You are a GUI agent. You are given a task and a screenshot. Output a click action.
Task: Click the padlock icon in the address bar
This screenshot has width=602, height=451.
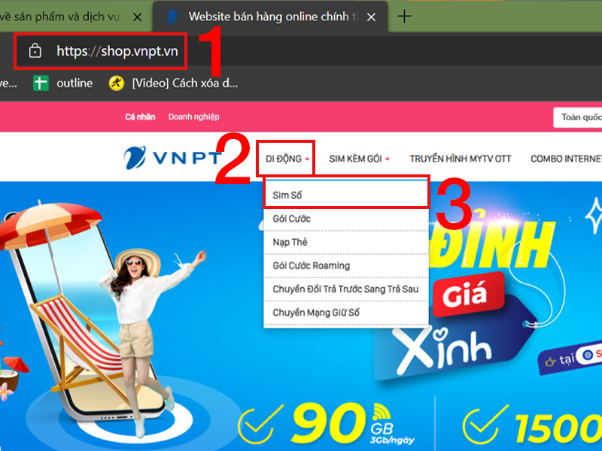click(x=37, y=51)
